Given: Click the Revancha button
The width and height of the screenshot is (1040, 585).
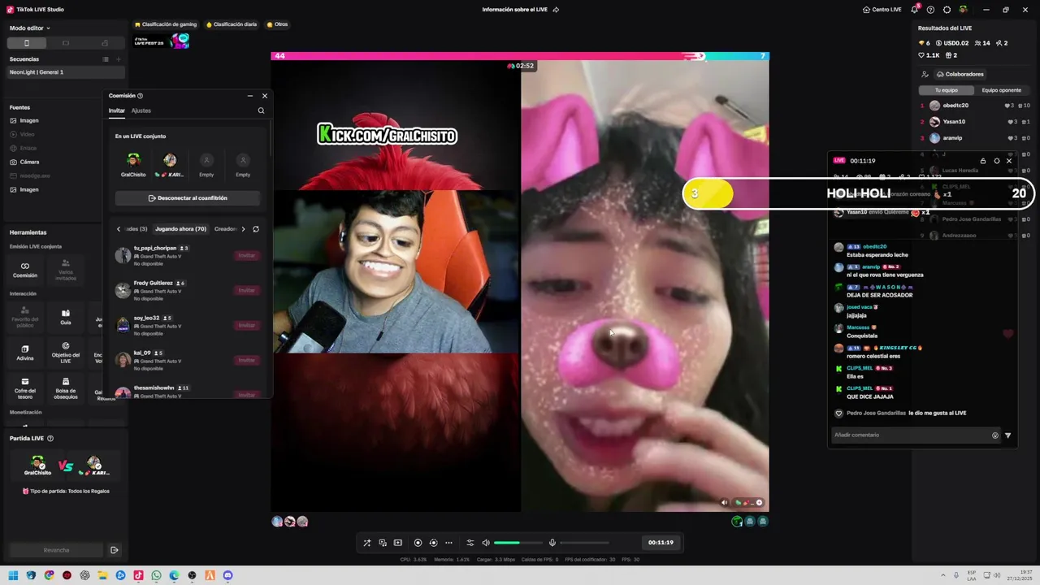Looking at the screenshot, I should [56, 550].
